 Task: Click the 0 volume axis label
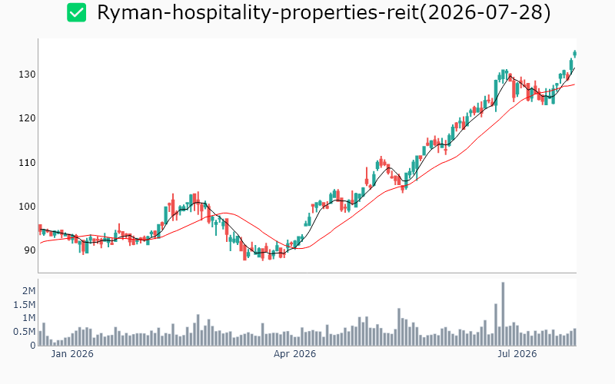point(33,346)
